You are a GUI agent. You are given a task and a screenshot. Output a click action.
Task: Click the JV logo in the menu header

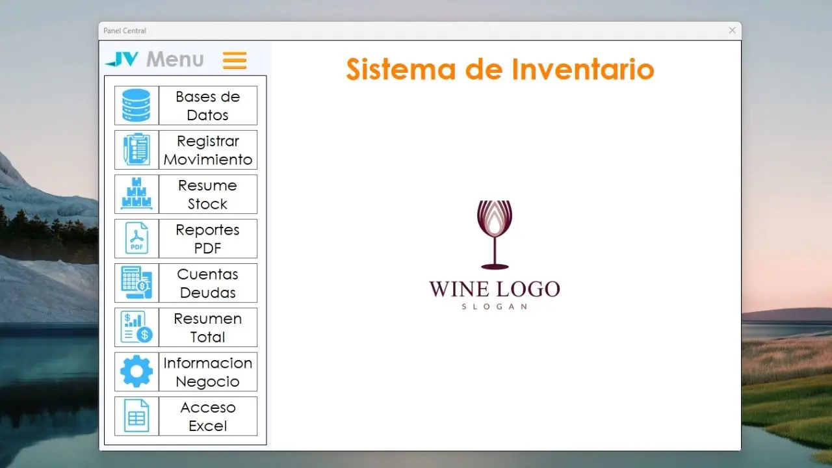[x=122, y=60]
